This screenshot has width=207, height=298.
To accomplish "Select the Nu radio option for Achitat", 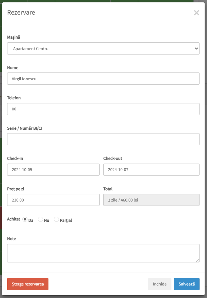I will pos(40,219).
